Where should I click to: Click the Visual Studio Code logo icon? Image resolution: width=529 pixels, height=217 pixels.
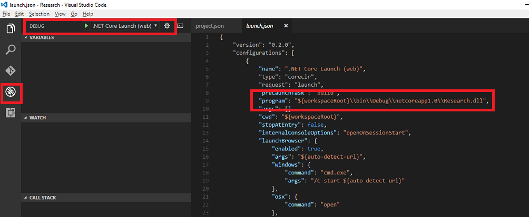click(x=5, y=4)
